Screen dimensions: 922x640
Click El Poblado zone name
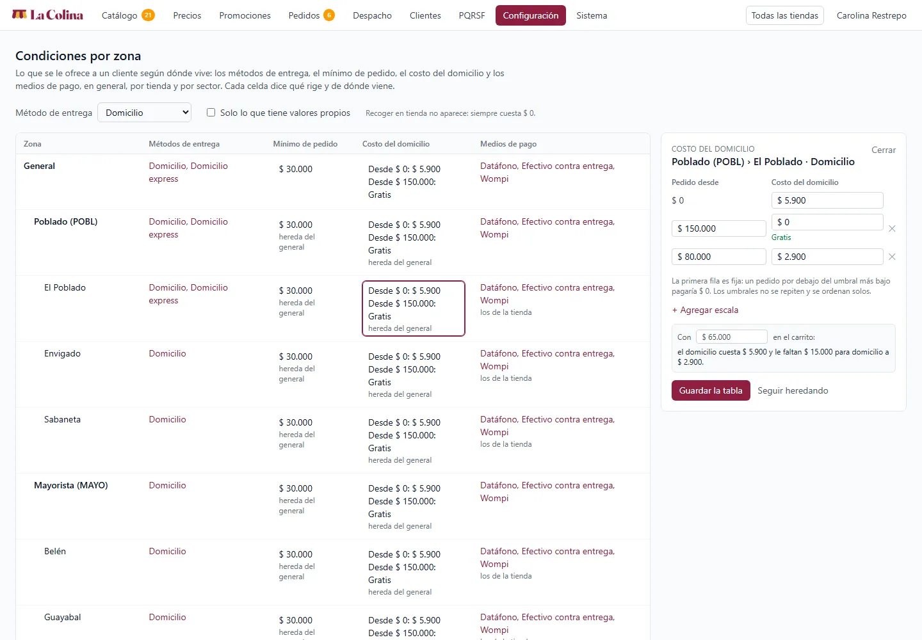pos(65,287)
